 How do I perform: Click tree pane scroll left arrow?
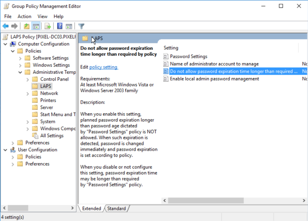(x=4, y=208)
